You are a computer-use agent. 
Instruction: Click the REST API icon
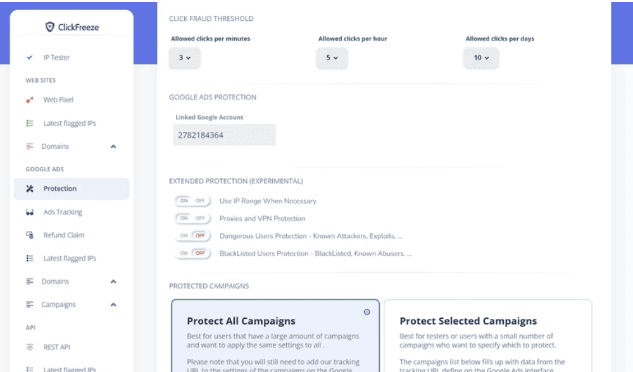(x=30, y=347)
